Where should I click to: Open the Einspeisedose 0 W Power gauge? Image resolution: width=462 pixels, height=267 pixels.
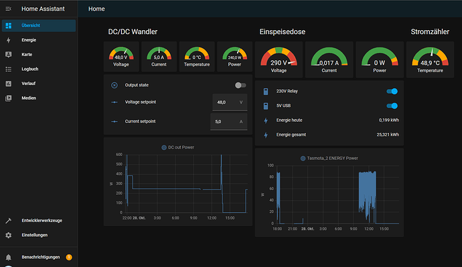(x=380, y=60)
